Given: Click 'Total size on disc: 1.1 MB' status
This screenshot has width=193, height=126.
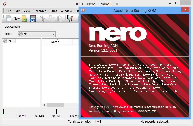Looking at the screenshot, I should coord(84,122).
